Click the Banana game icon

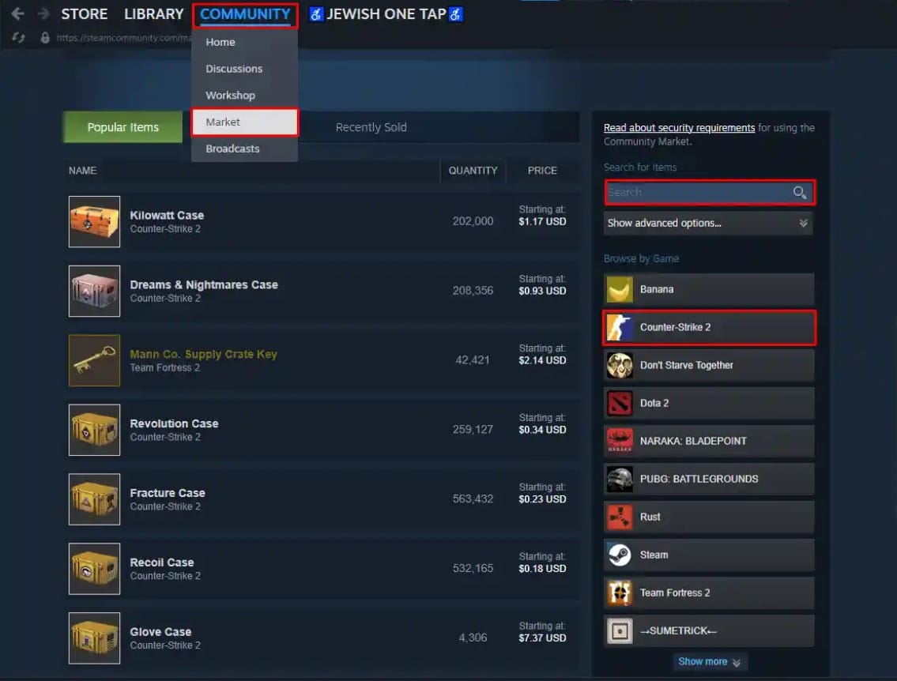620,289
